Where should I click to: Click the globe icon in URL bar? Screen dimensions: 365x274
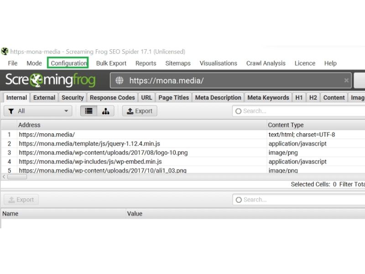click(120, 80)
